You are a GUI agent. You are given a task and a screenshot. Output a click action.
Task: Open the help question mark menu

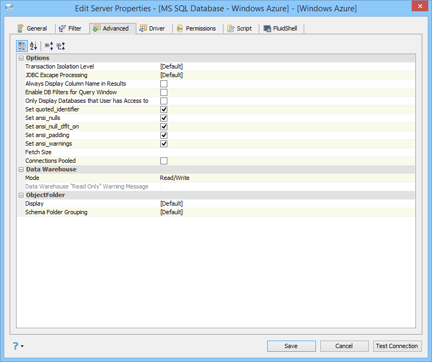[x=18, y=346]
